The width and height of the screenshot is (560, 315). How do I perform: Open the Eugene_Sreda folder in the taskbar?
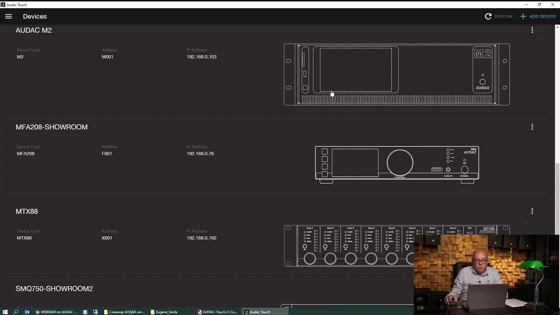[164, 312]
